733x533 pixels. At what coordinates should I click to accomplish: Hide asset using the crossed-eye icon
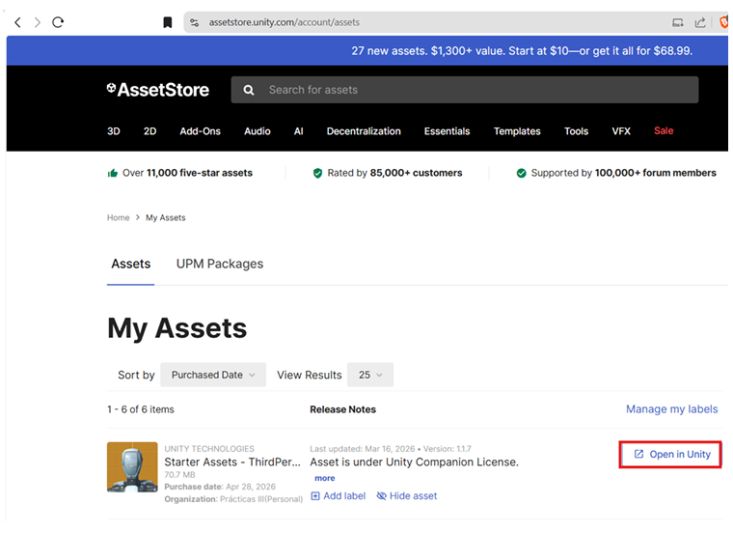382,496
